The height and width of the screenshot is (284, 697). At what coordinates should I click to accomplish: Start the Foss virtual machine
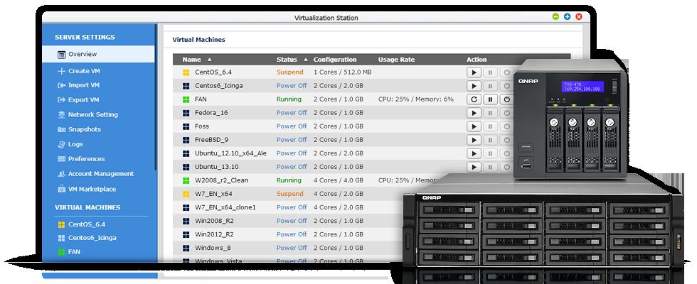474,126
